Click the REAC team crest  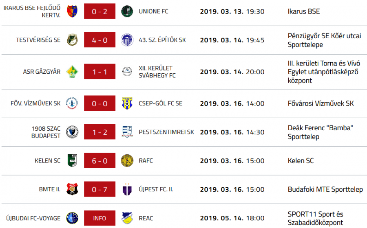(x=127, y=218)
